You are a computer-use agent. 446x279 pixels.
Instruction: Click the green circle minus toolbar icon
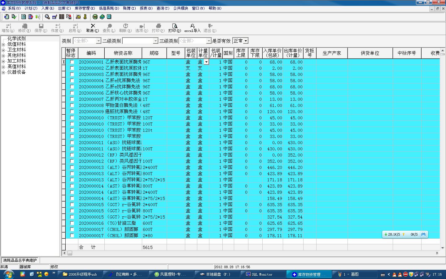[x=95, y=17]
